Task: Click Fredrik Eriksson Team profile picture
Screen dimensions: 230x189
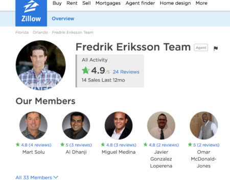Action: 40,65
